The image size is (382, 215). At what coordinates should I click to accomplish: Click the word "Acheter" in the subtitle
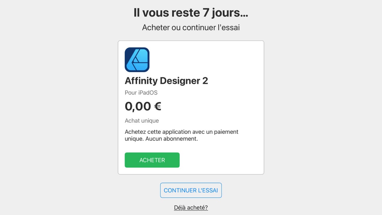156,28
